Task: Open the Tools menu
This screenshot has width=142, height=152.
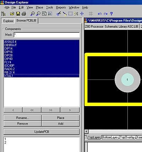Action: [x=50, y=7]
